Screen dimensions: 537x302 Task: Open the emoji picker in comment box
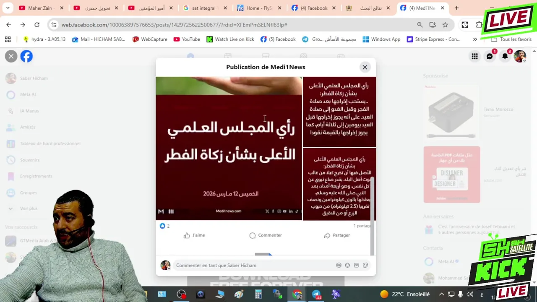pyautogui.click(x=347, y=266)
